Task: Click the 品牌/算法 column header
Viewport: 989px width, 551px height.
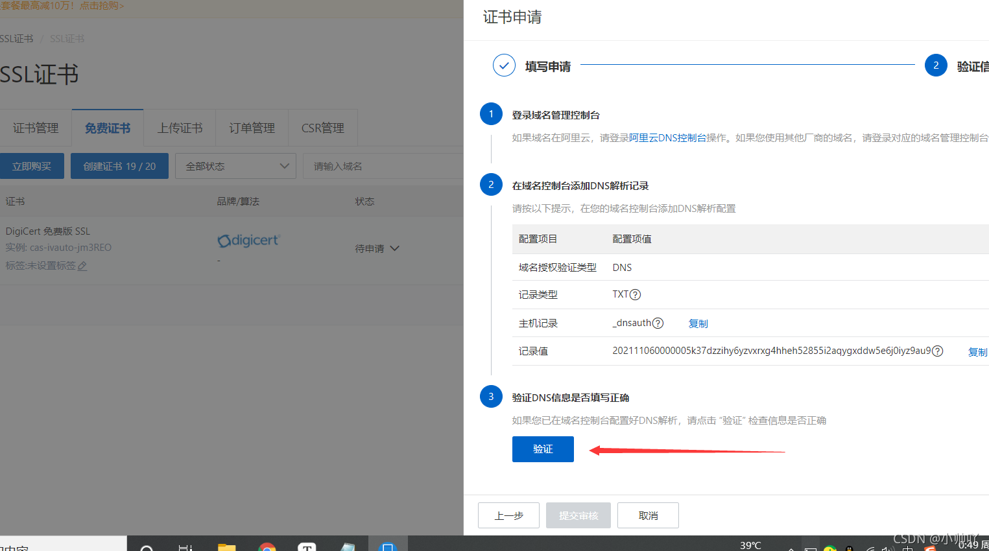Action: pyautogui.click(x=238, y=202)
